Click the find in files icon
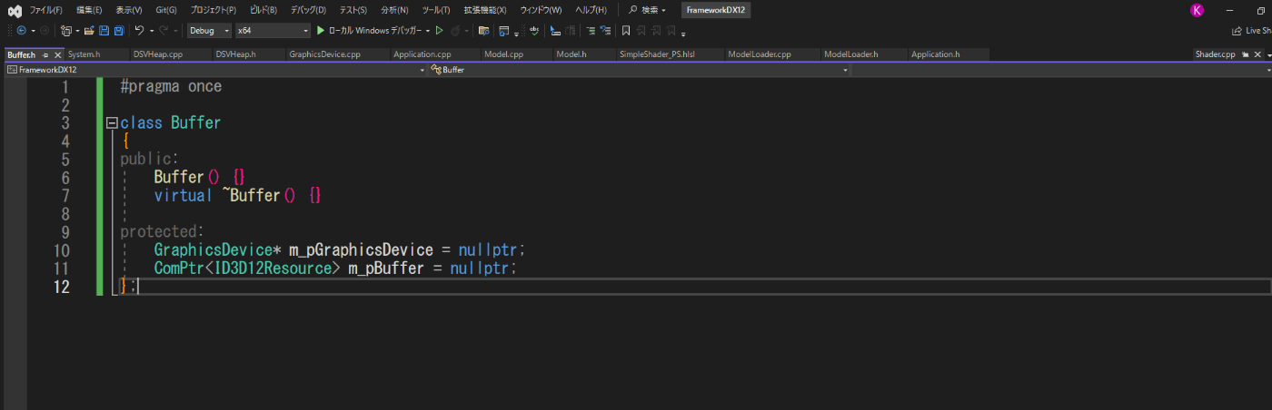Image resolution: width=1272 pixels, height=410 pixels. point(484,30)
